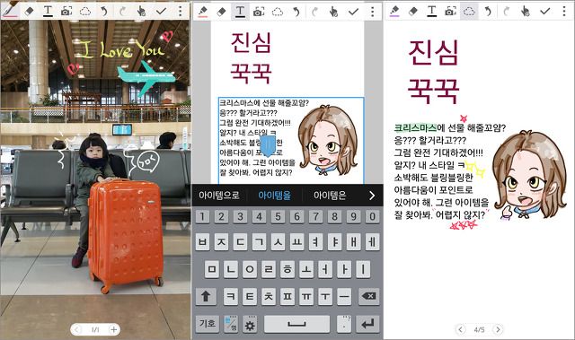This screenshot has height=340, width=575.
Task: Undo last action in the middle screen
Action: (x=296, y=12)
